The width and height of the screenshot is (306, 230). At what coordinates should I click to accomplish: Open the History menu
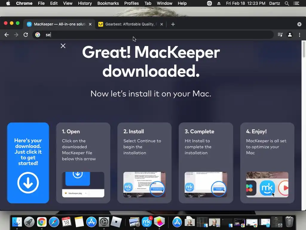pyautogui.click(x=85, y=3)
